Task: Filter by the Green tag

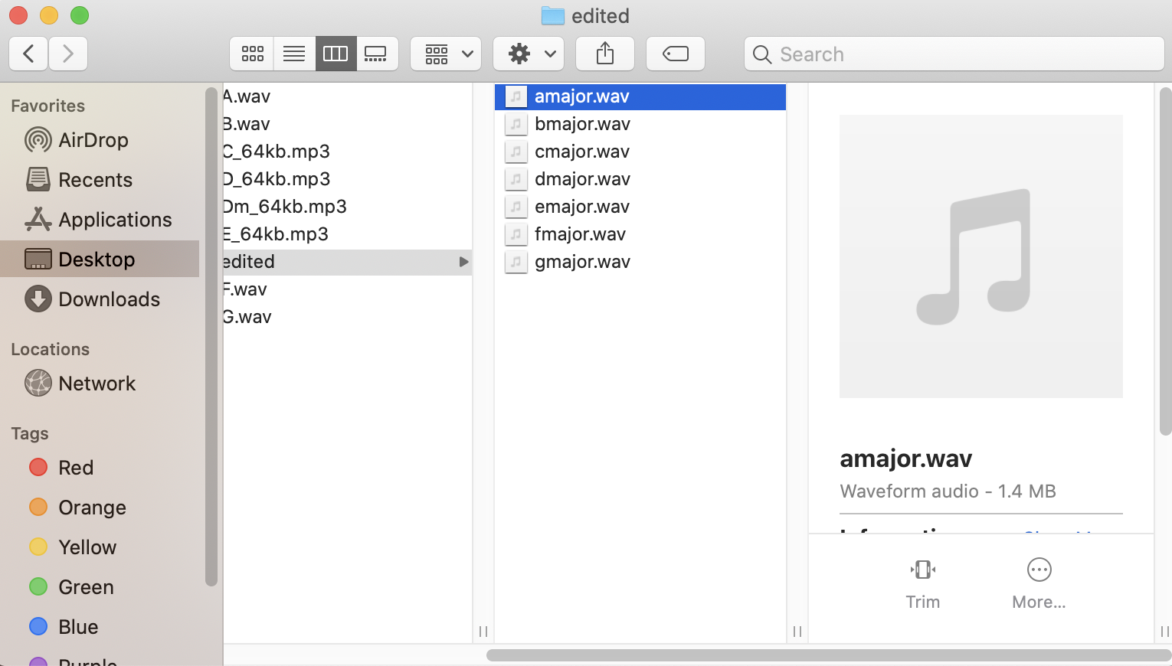Action: [100, 587]
